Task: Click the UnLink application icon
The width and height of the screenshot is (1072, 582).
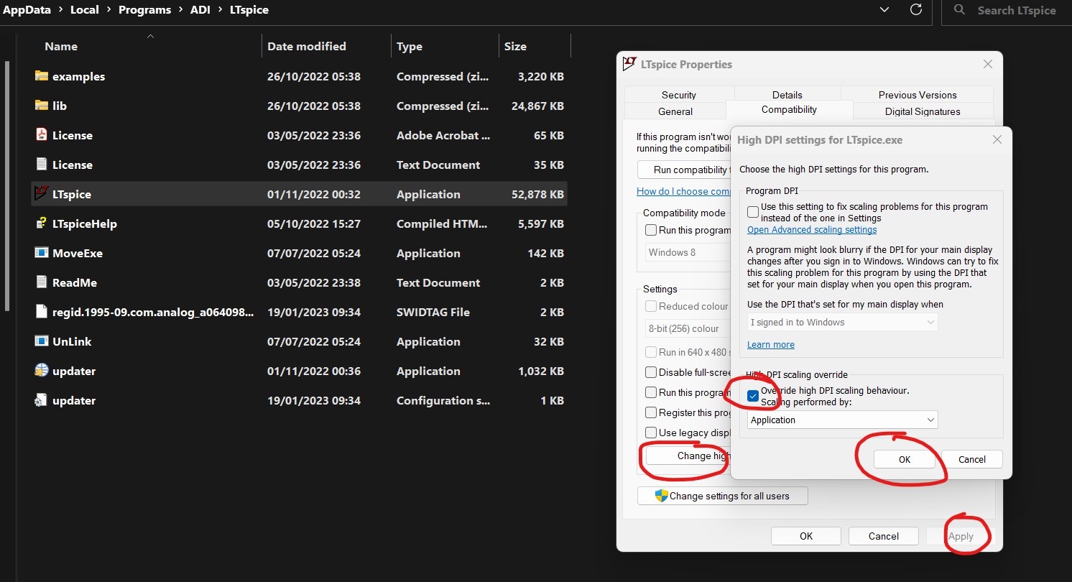Action: [x=41, y=341]
